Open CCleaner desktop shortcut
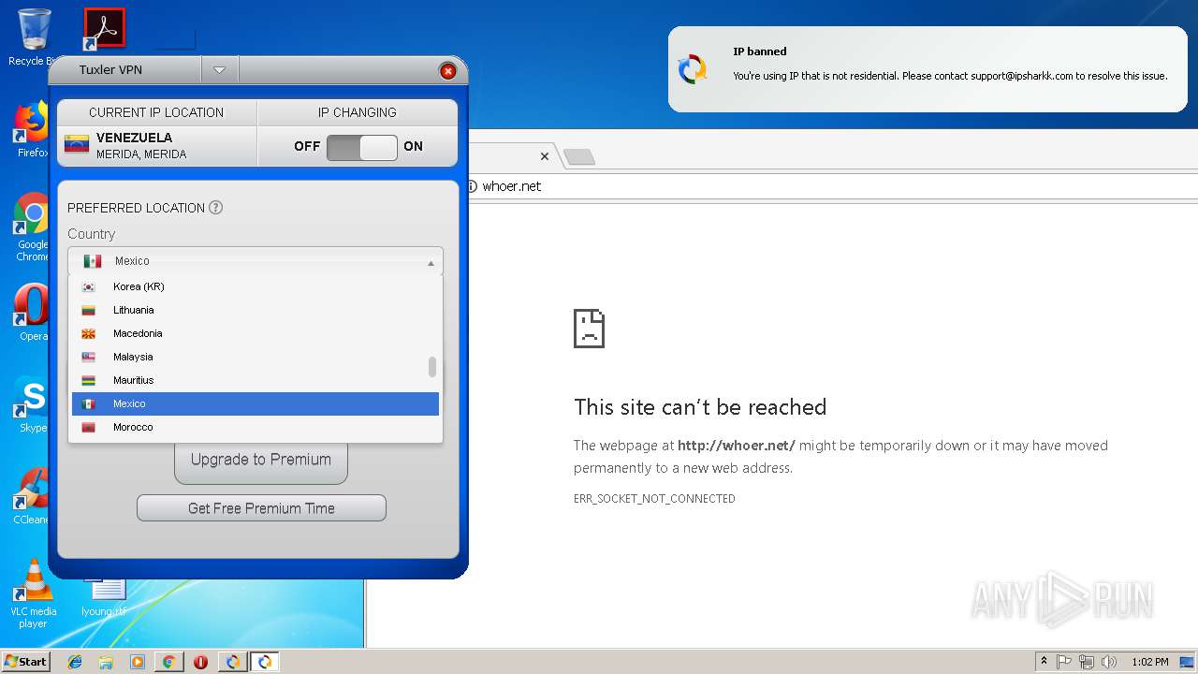Image resolution: width=1198 pixels, height=674 pixels. point(32,496)
